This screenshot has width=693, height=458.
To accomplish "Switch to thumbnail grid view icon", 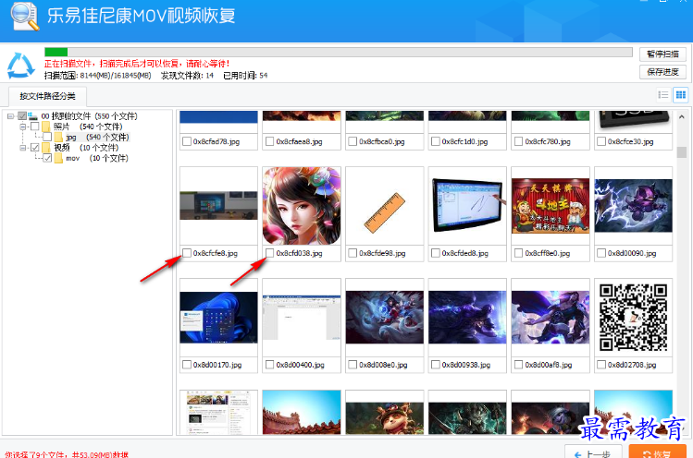I will (x=681, y=95).
